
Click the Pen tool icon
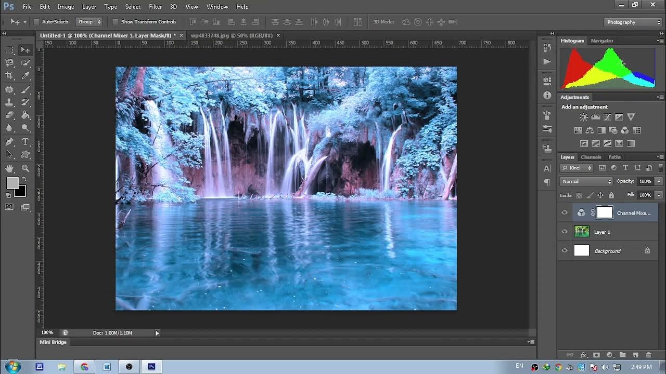click(x=9, y=142)
